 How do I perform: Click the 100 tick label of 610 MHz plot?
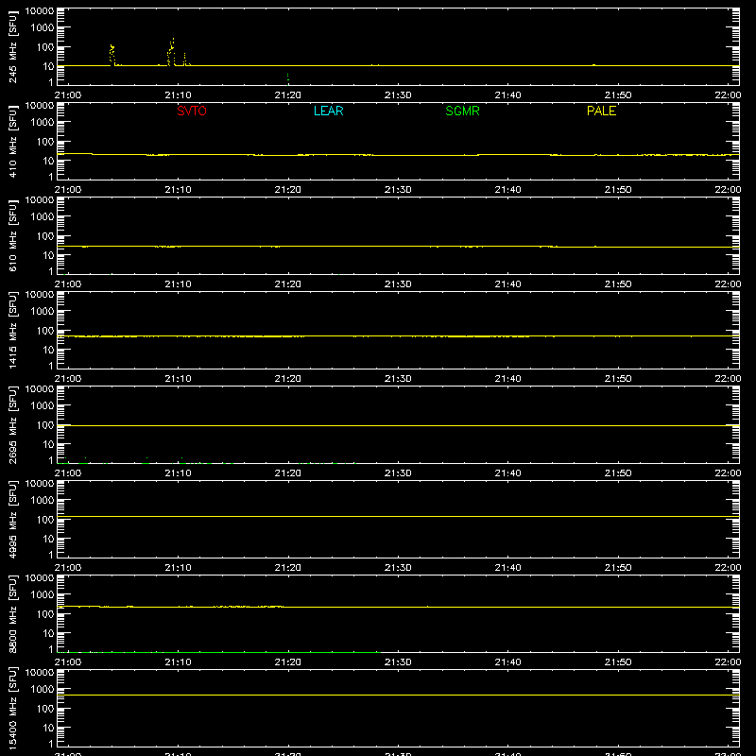click(x=45, y=236)
